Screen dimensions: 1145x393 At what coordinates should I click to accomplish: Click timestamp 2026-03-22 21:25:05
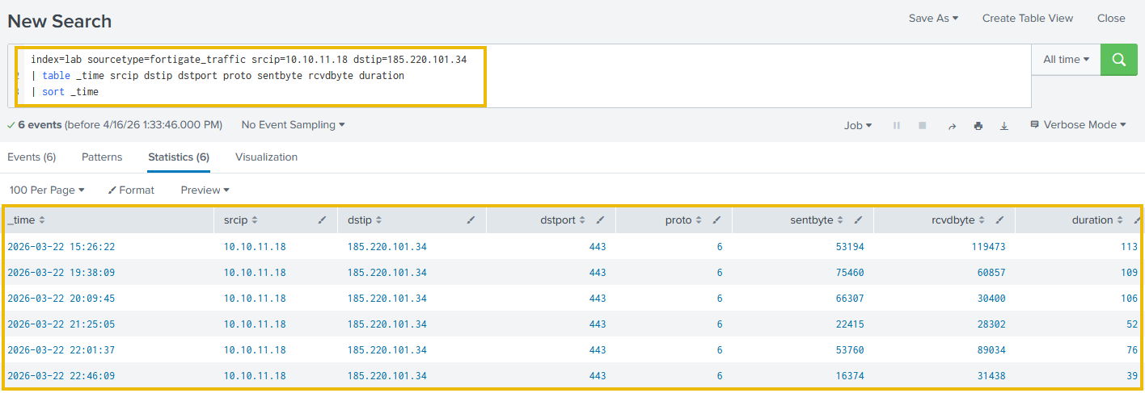click(61, 324)
